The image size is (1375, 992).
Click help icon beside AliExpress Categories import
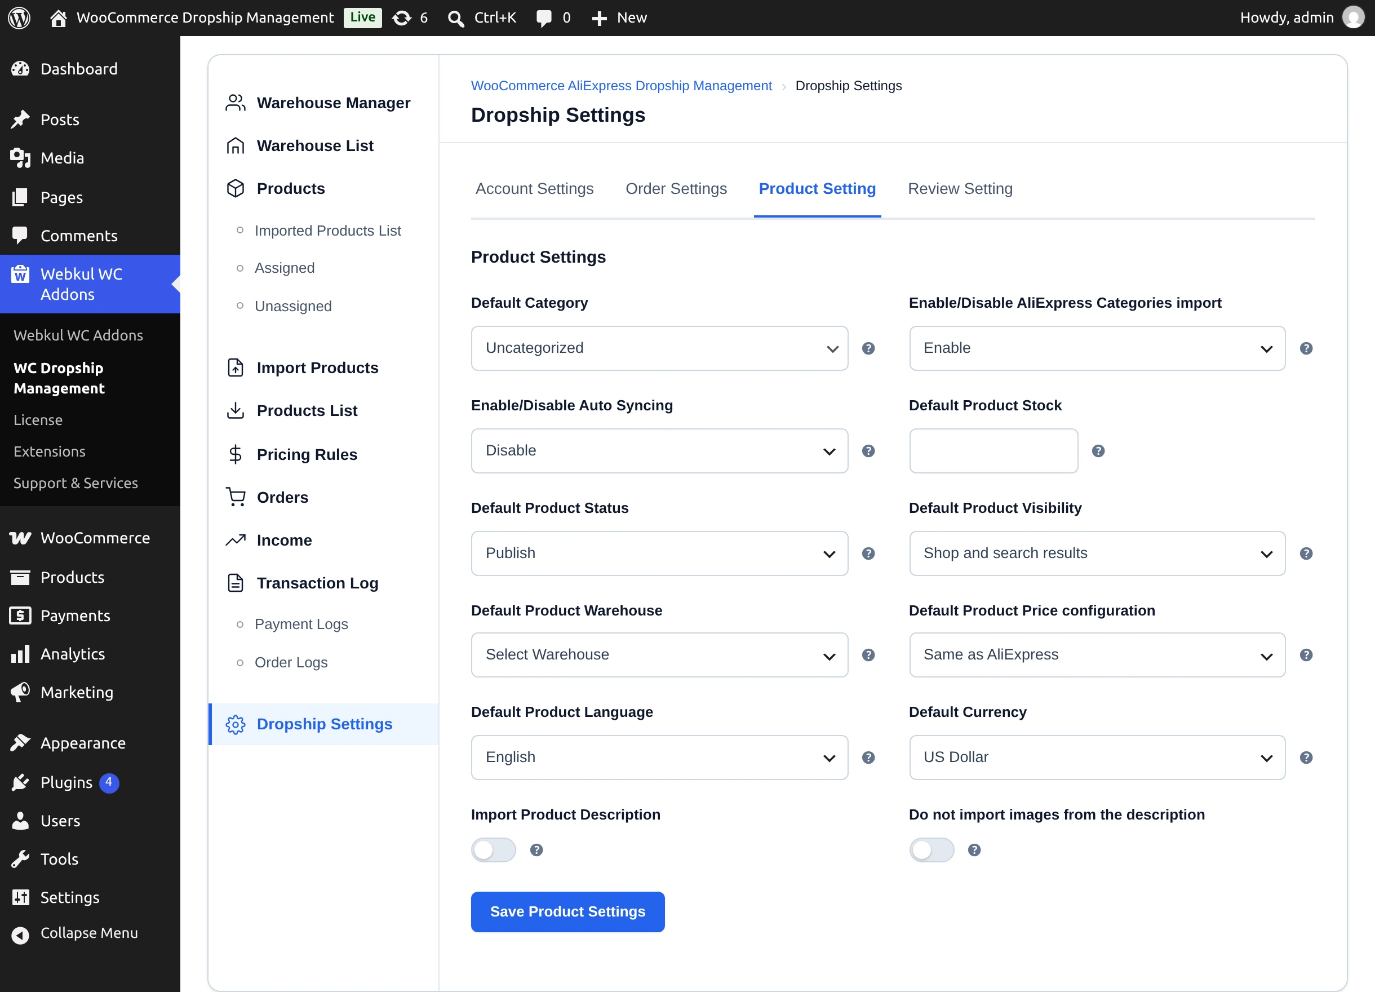(x=1306, y=348)
